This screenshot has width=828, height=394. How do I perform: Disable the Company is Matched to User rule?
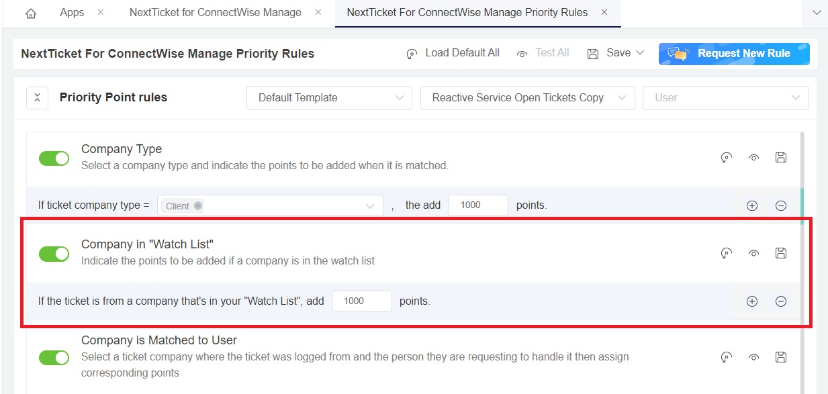point(54,357)
